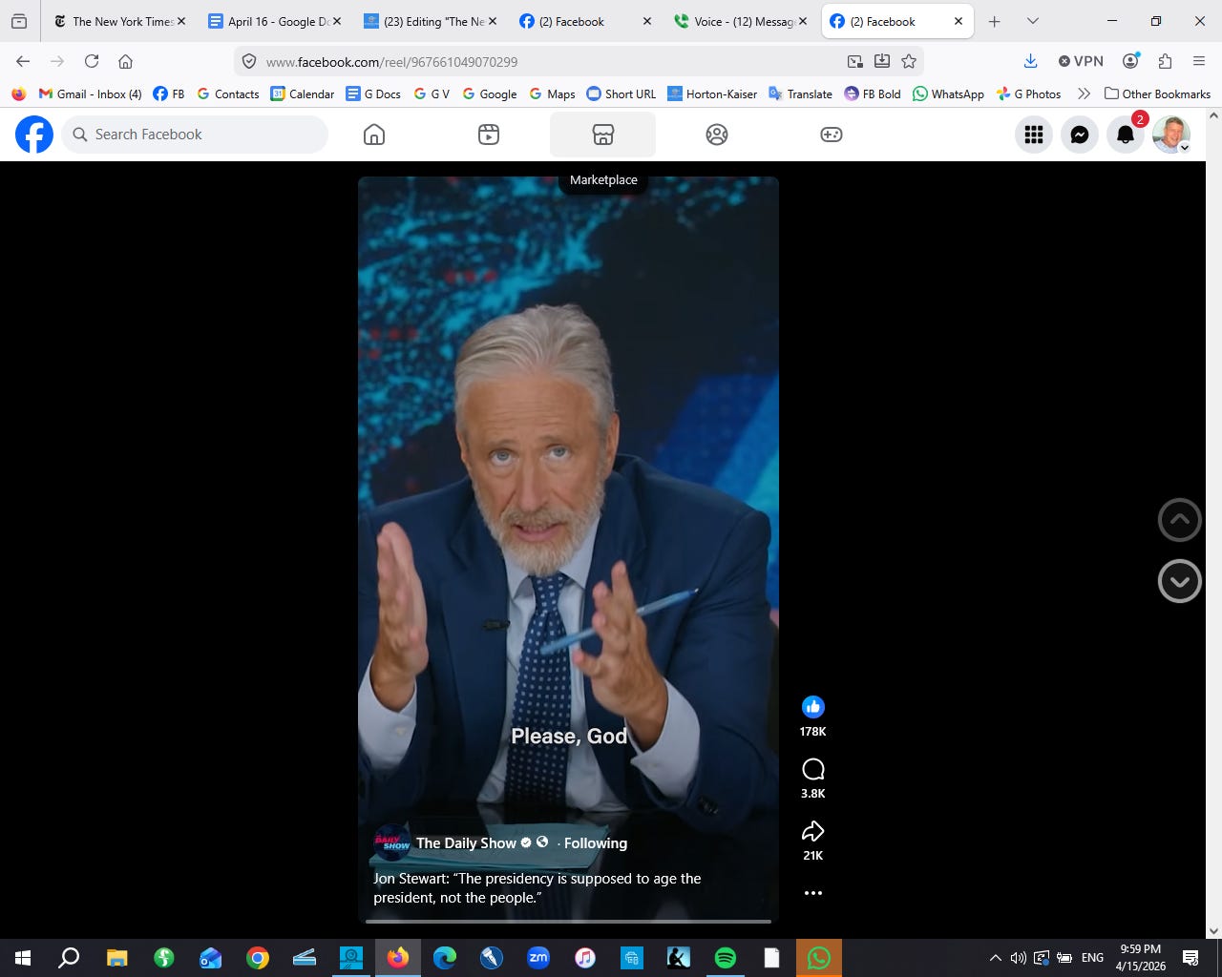
Task: Open the Facebook Groups icon
Action: click(x=717, y=135)
